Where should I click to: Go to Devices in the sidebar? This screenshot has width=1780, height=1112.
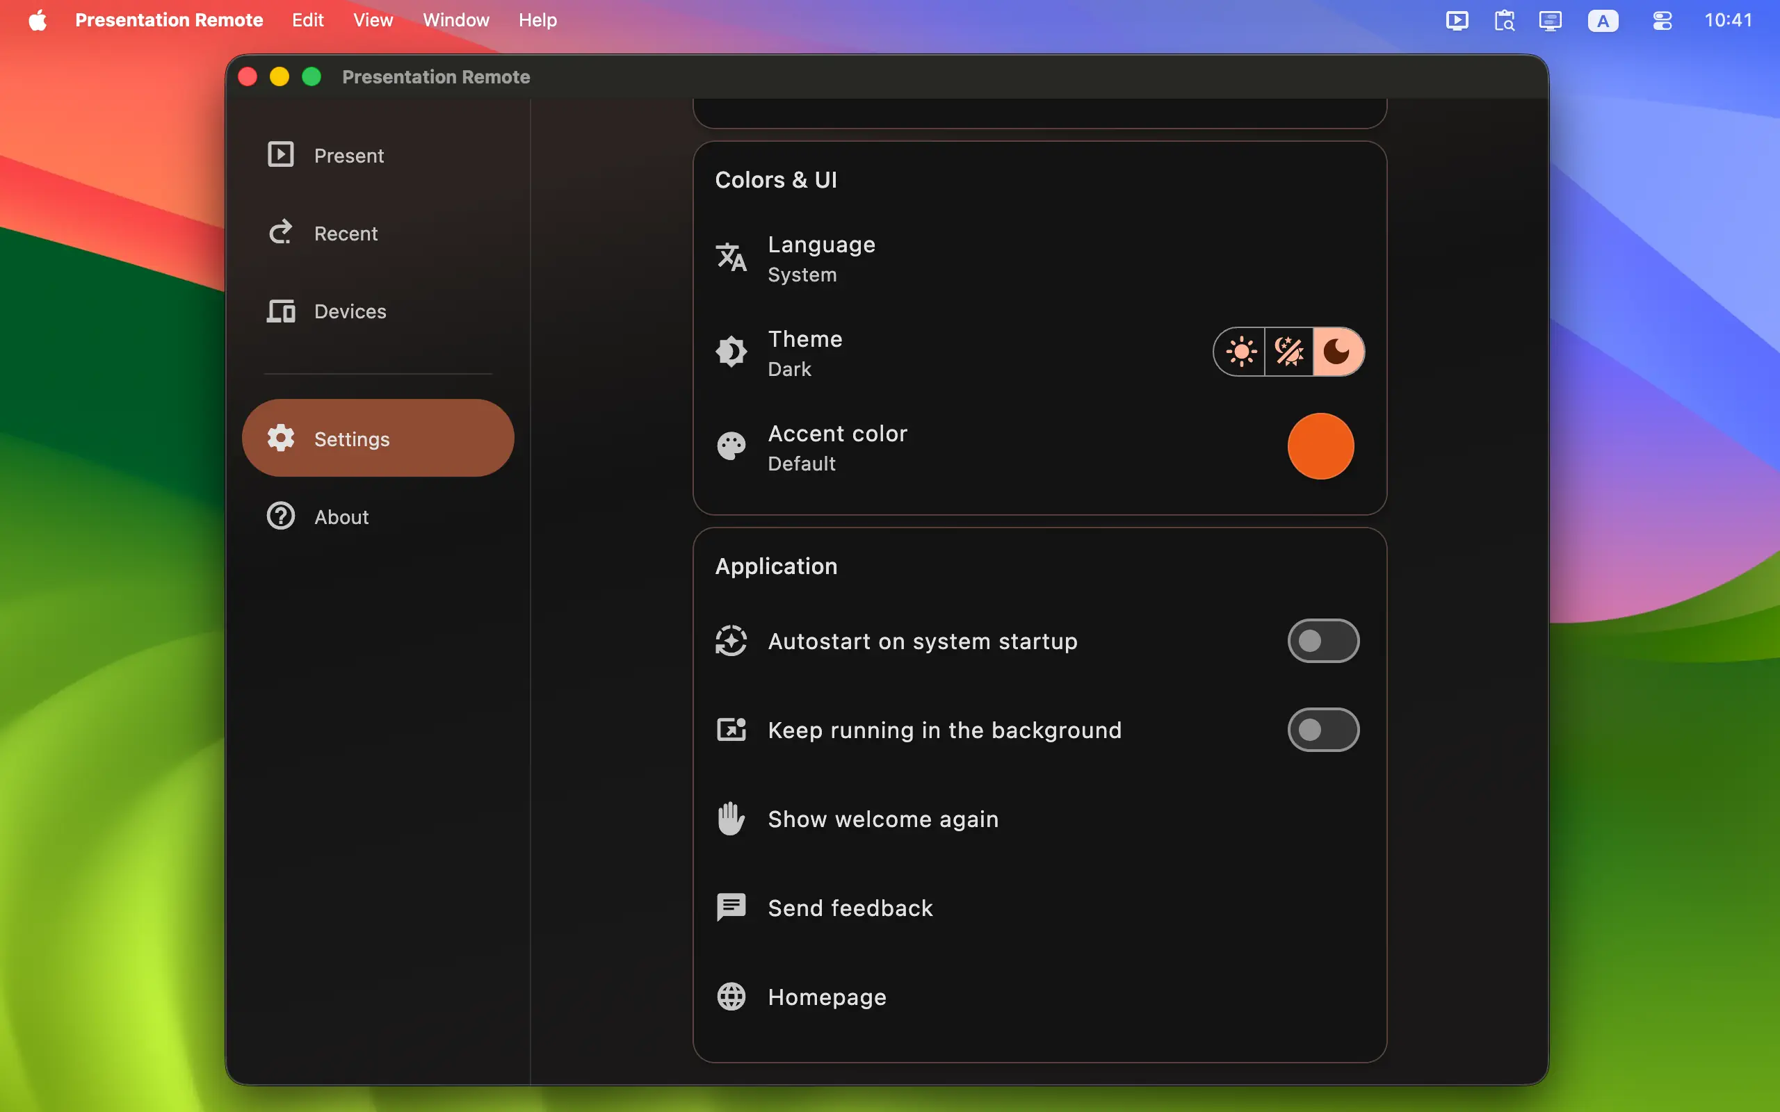pos(378,311)
